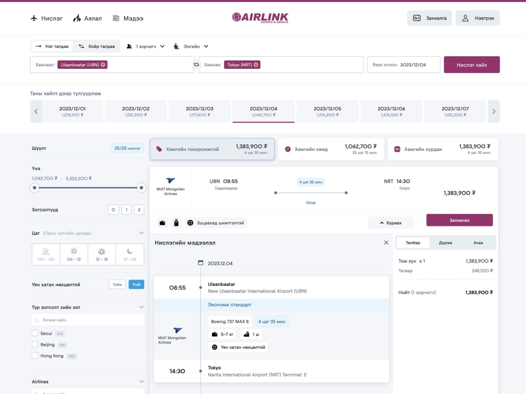
Task: Swap origin and destination cities
Action: point(196,65)
